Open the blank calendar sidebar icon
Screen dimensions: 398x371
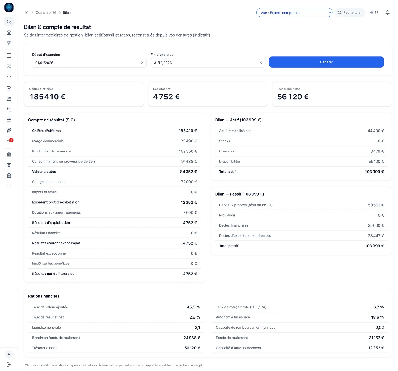pyautogui.click(x=9, y=55)
